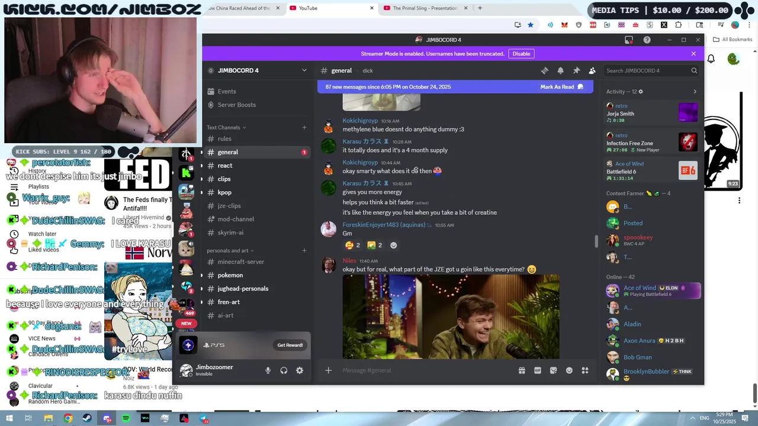Open Chrome extensions puzzle icon

coord(679,25)
